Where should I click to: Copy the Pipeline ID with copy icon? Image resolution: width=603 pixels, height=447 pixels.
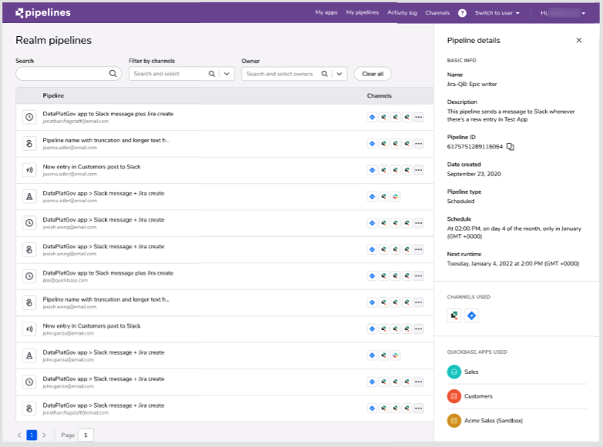[510, 146]
